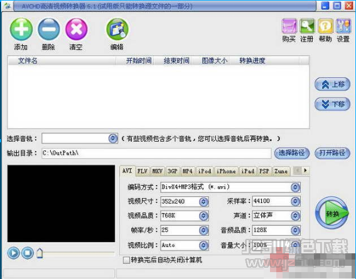356x279 pixels.
Task: Click the preview progress track
Action: (x=78, y=253)
